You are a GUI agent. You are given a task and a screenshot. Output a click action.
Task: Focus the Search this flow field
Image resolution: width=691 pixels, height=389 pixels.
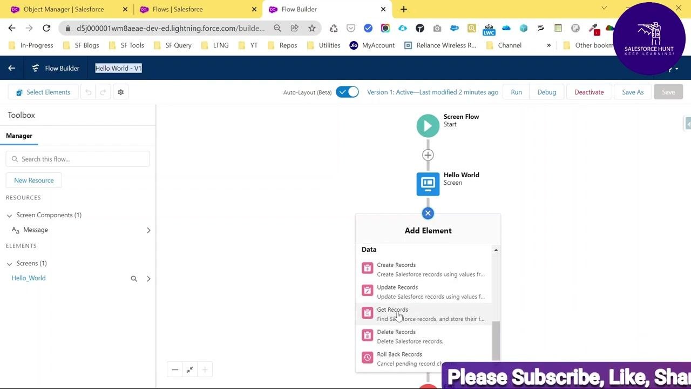point(78,159)
